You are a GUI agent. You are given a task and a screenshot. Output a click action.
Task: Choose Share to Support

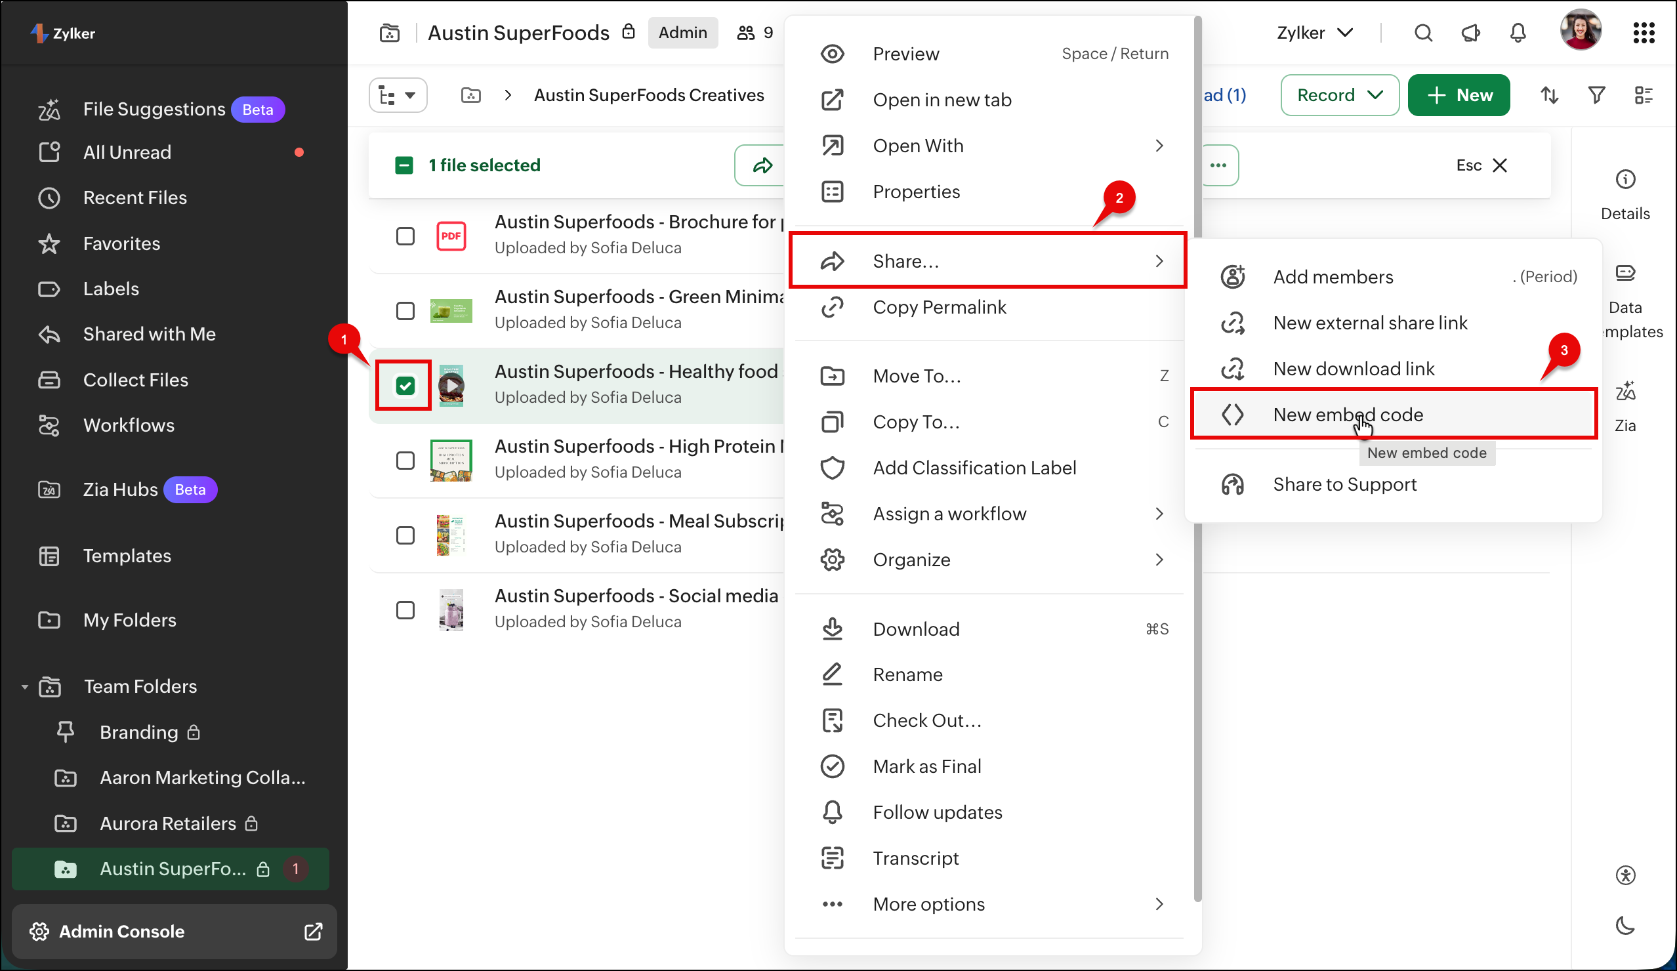pos(1394,484)
